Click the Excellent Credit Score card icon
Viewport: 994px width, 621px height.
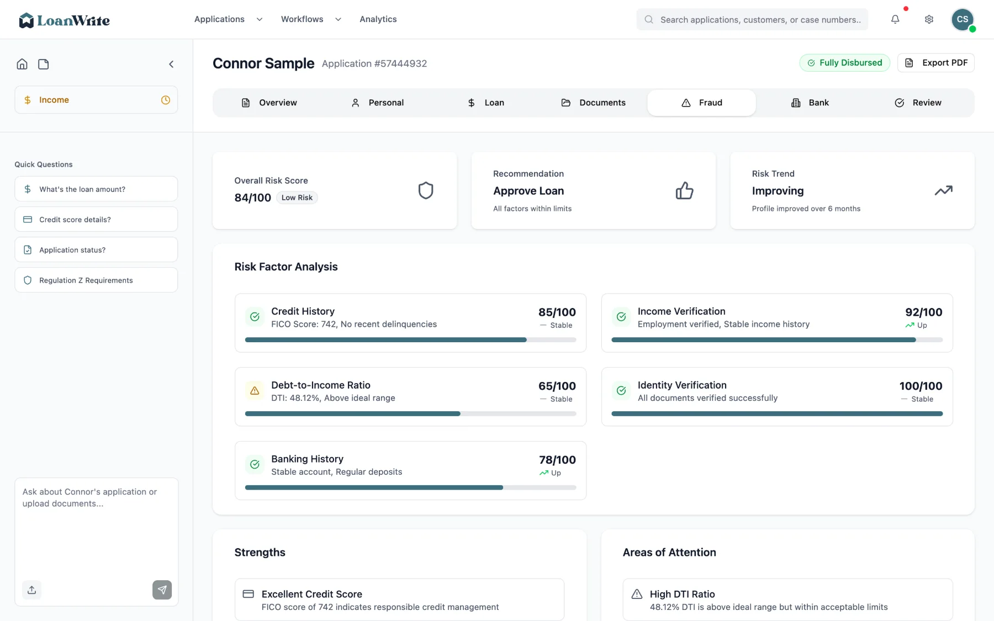248,594
